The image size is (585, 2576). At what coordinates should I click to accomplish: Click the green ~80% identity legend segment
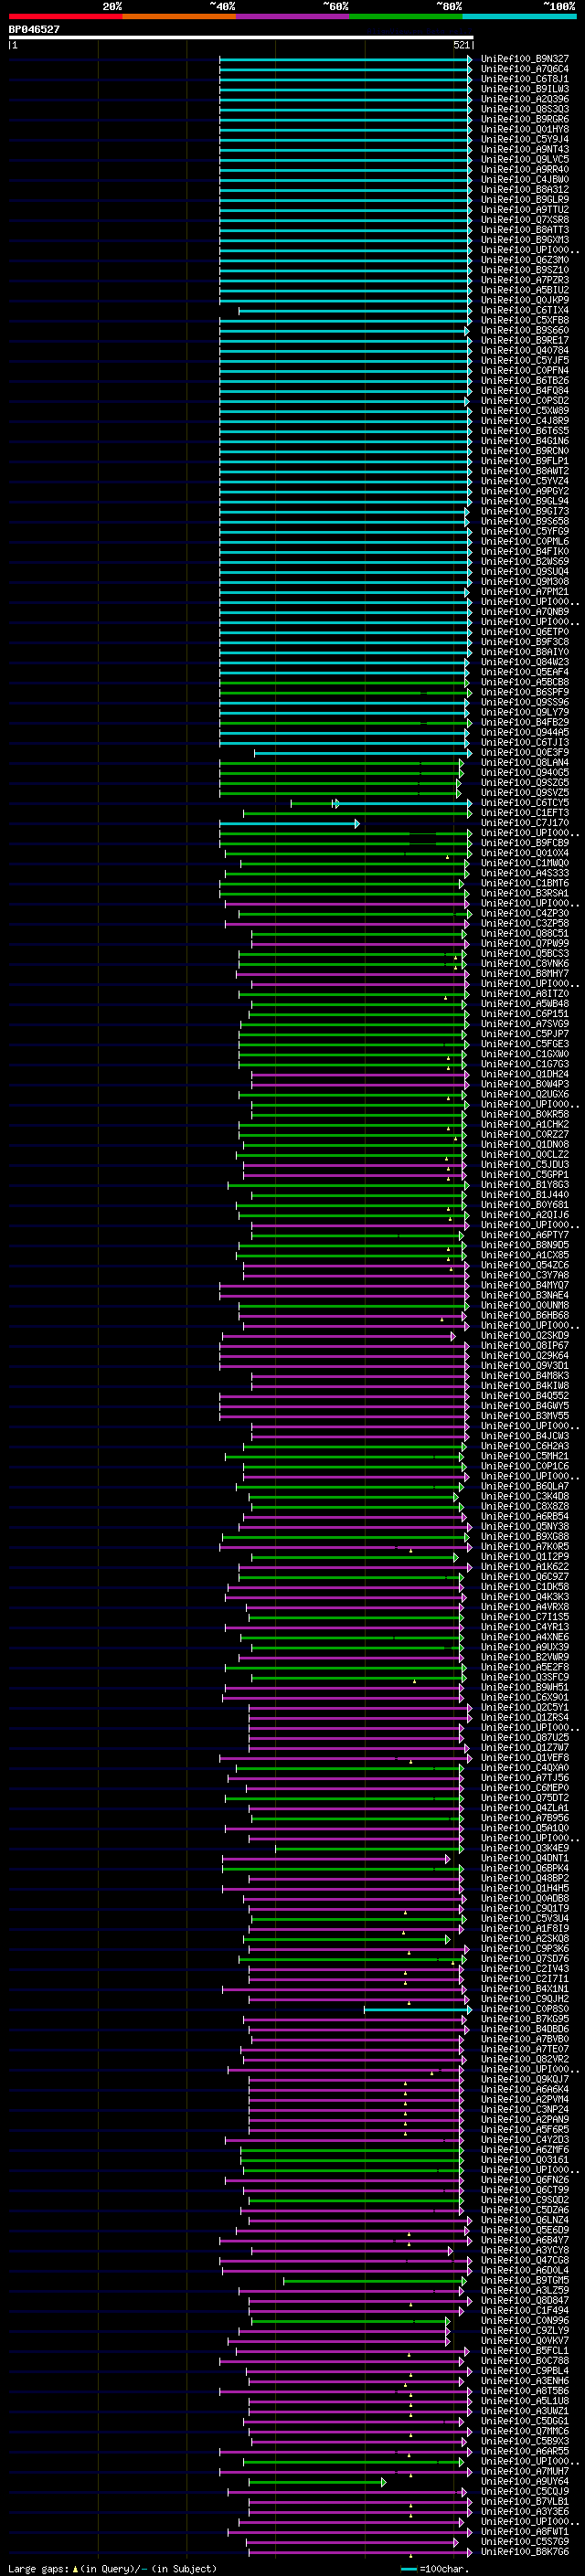[406, 16]
